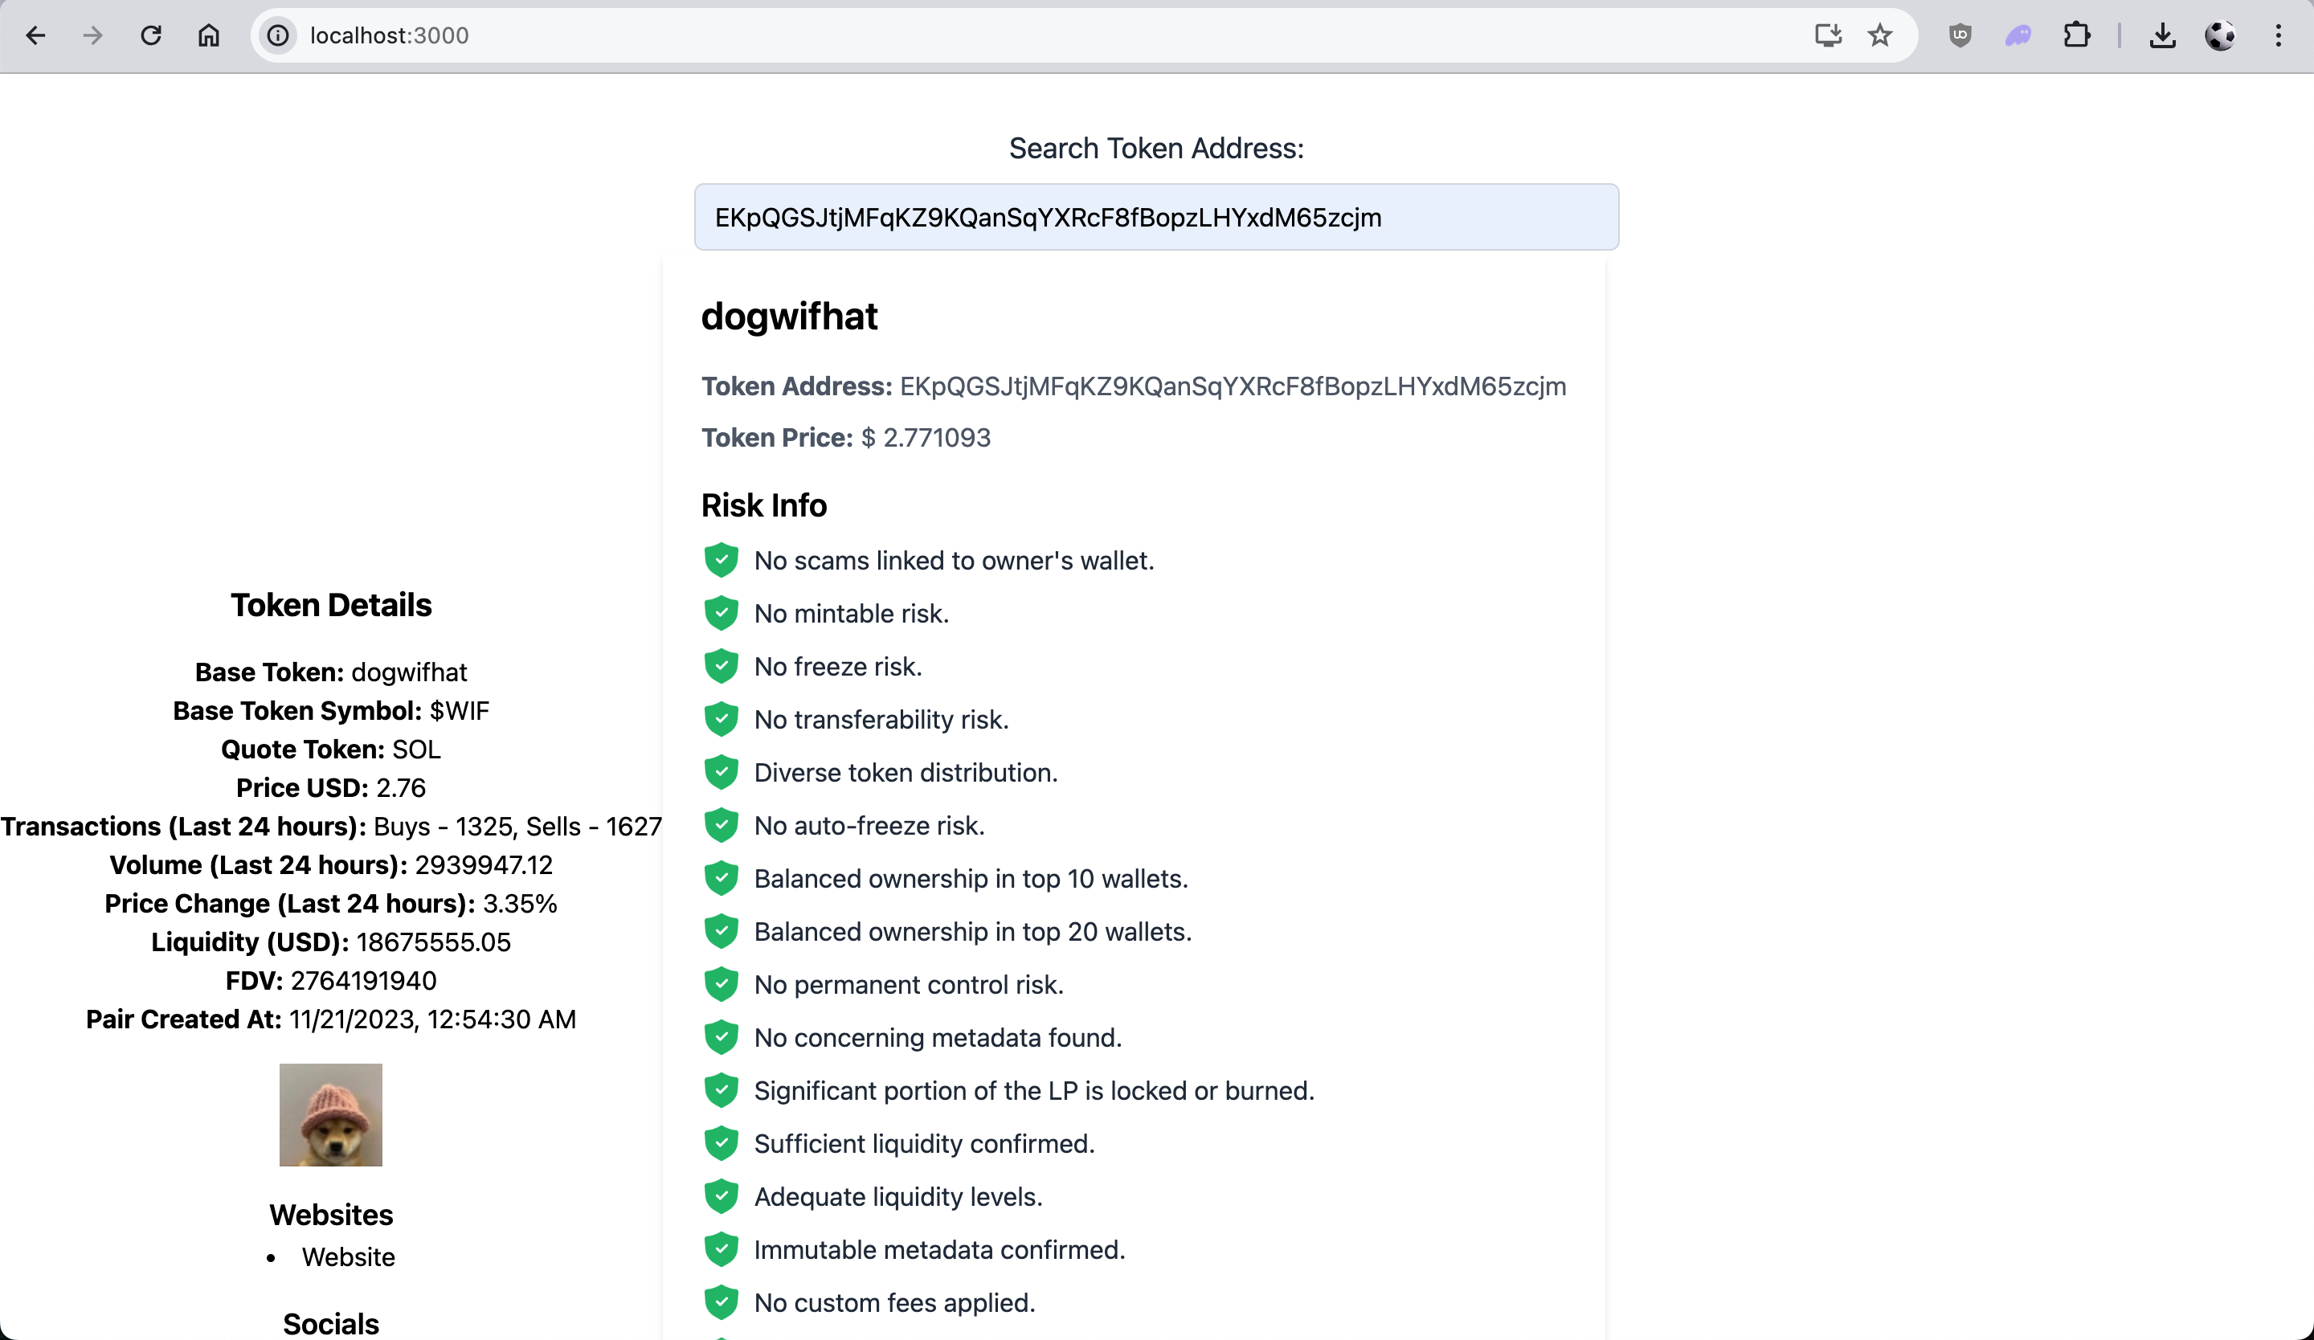This screenshot has height=1340, width=2314.
Task: Open browser downloads icon
Action: click(2161, 36)
